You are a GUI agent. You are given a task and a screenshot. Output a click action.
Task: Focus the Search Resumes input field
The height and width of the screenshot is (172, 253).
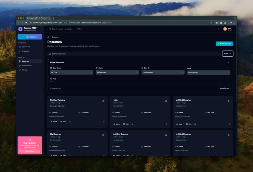point(134,54)
